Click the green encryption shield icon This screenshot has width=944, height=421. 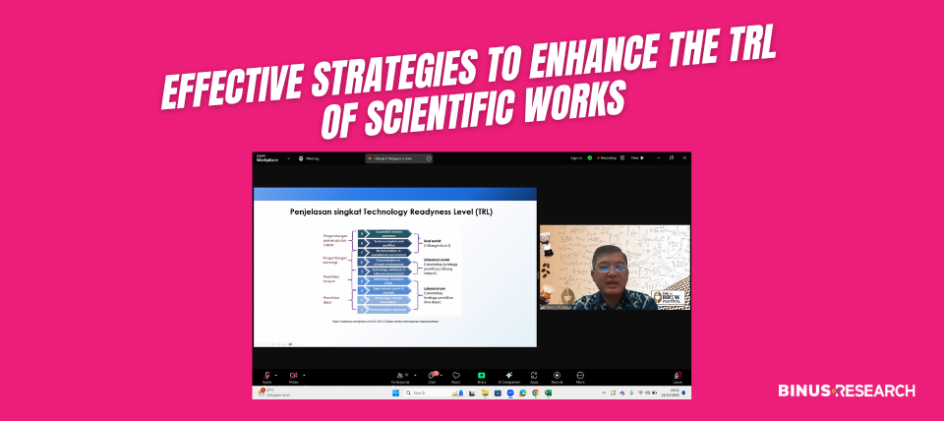coord(590,157)
